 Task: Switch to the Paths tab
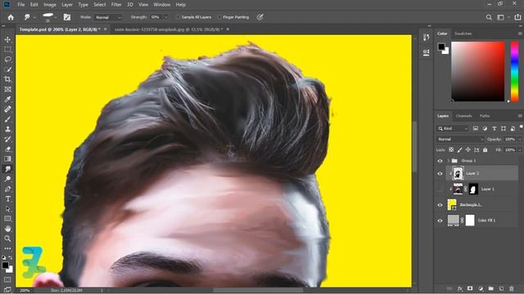[485, 116]
